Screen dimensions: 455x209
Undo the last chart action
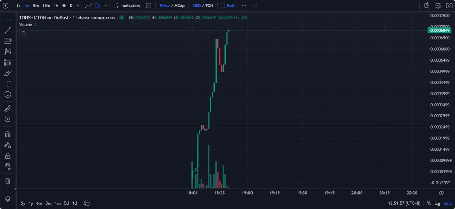(244, 6)
